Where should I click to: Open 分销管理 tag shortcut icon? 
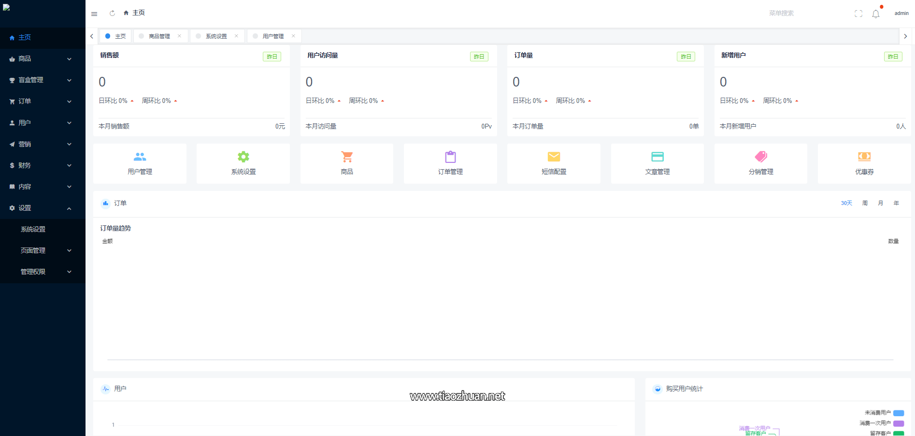click(x=760, y=157)
